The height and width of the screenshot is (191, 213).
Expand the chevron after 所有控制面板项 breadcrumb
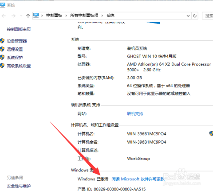coord(102,16)
